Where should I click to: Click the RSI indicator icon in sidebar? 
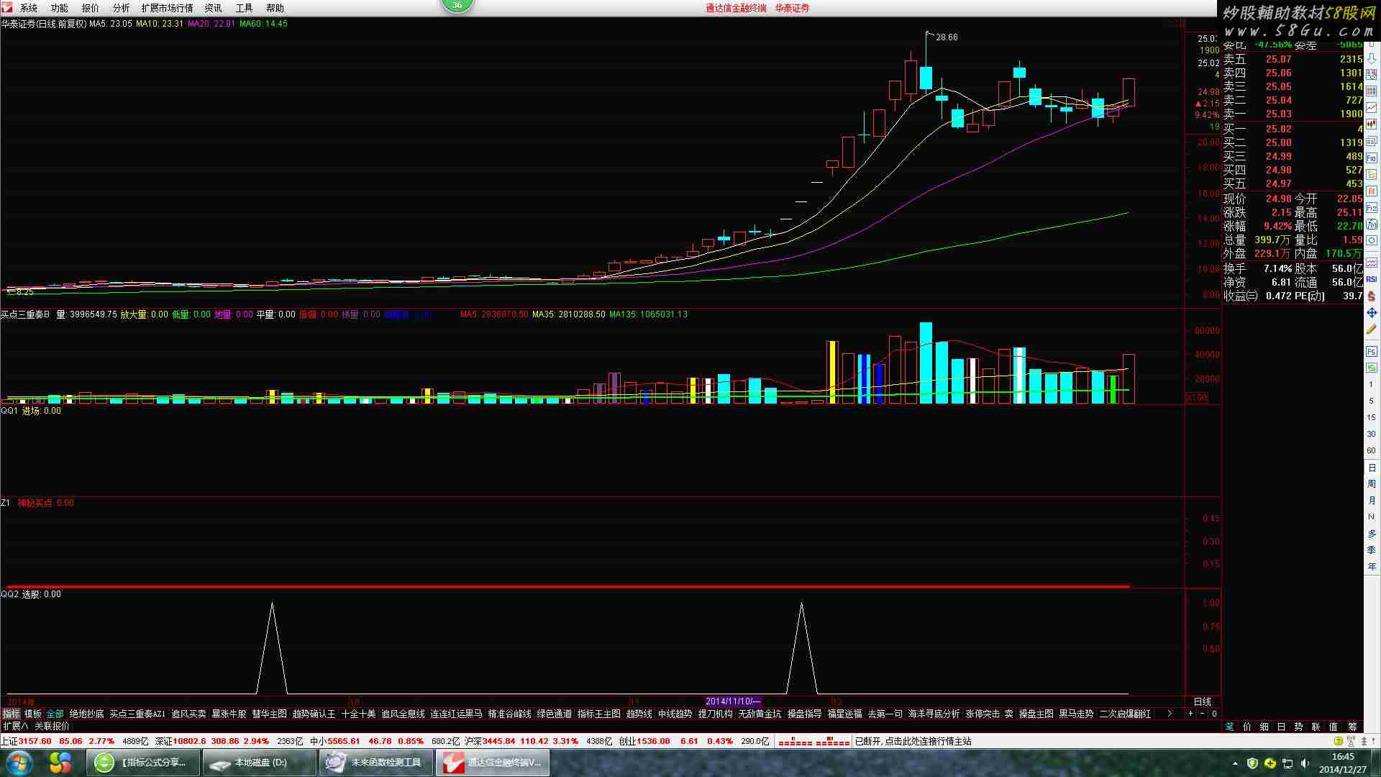click(1371, 279)
